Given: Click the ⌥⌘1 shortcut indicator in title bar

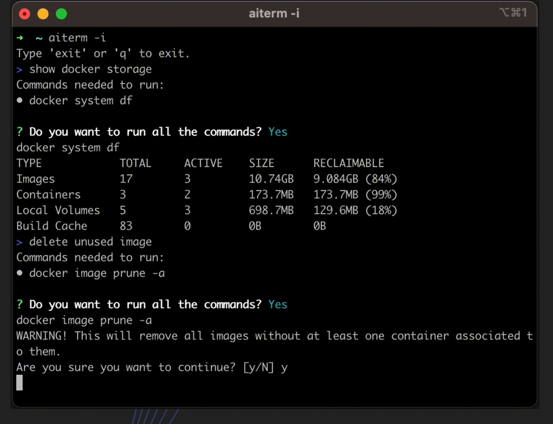Looking at the screenshot, I should coord(513,13).
